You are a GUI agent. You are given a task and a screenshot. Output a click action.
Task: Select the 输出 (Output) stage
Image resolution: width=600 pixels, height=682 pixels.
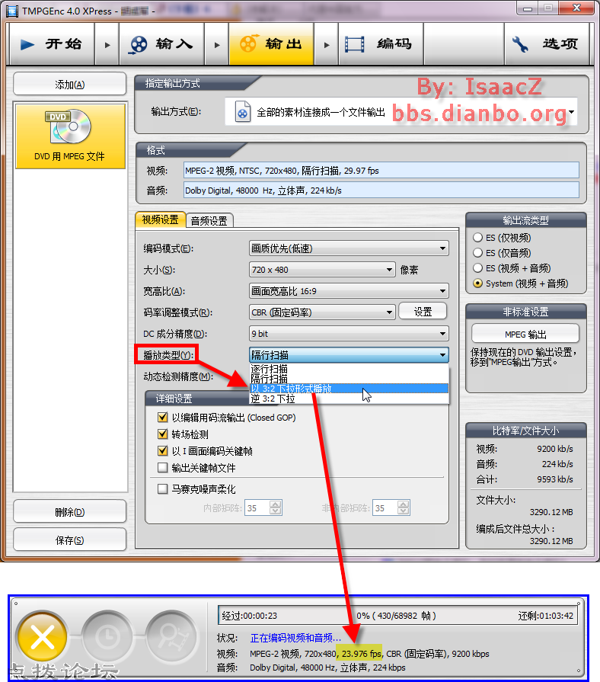point(272,44)
